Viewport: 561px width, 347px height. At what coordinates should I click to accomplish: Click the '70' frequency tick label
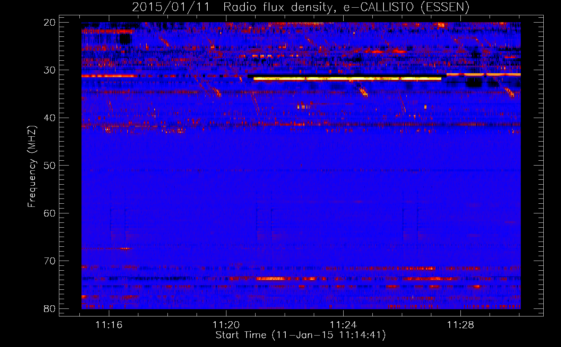click(x=50, y=261)
